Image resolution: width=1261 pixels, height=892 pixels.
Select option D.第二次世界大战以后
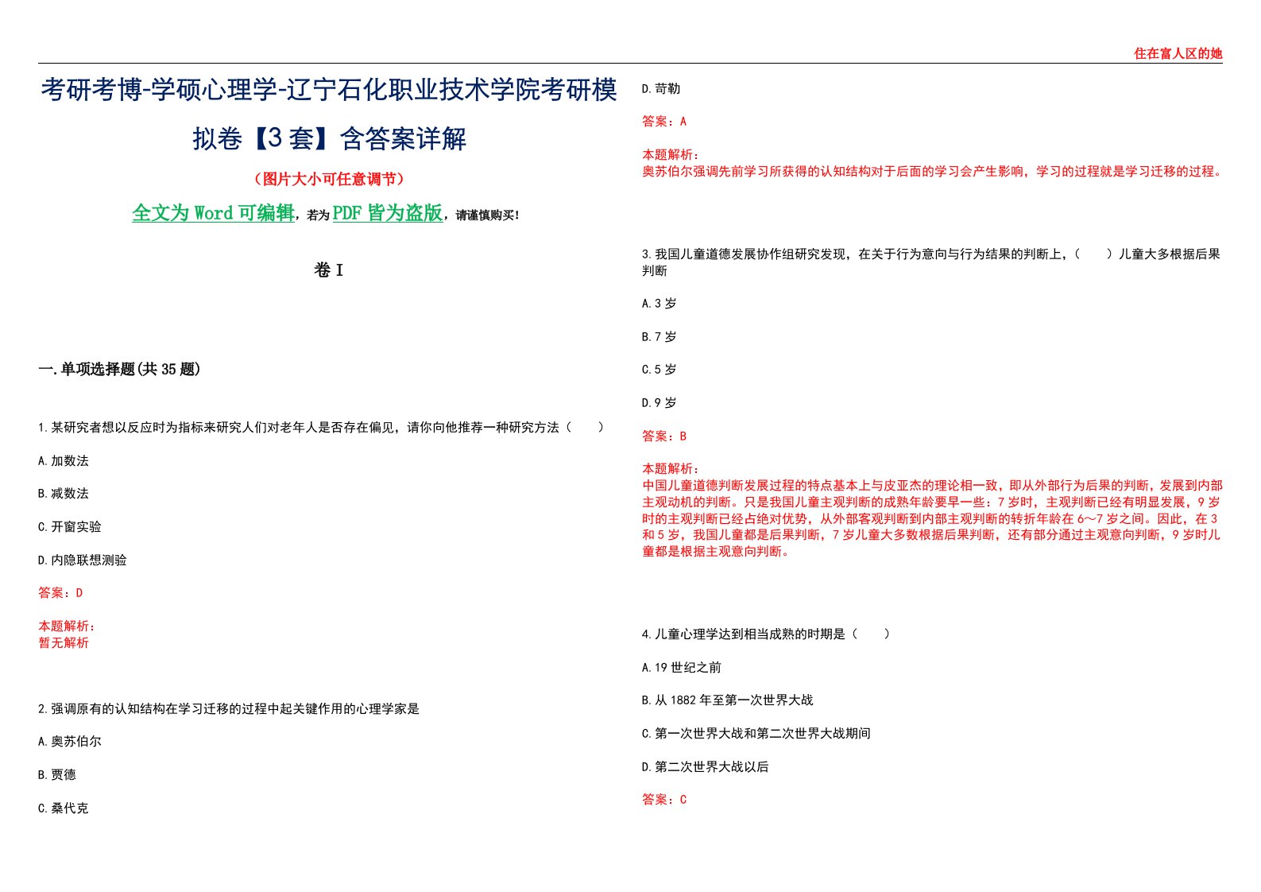point(706,767)
